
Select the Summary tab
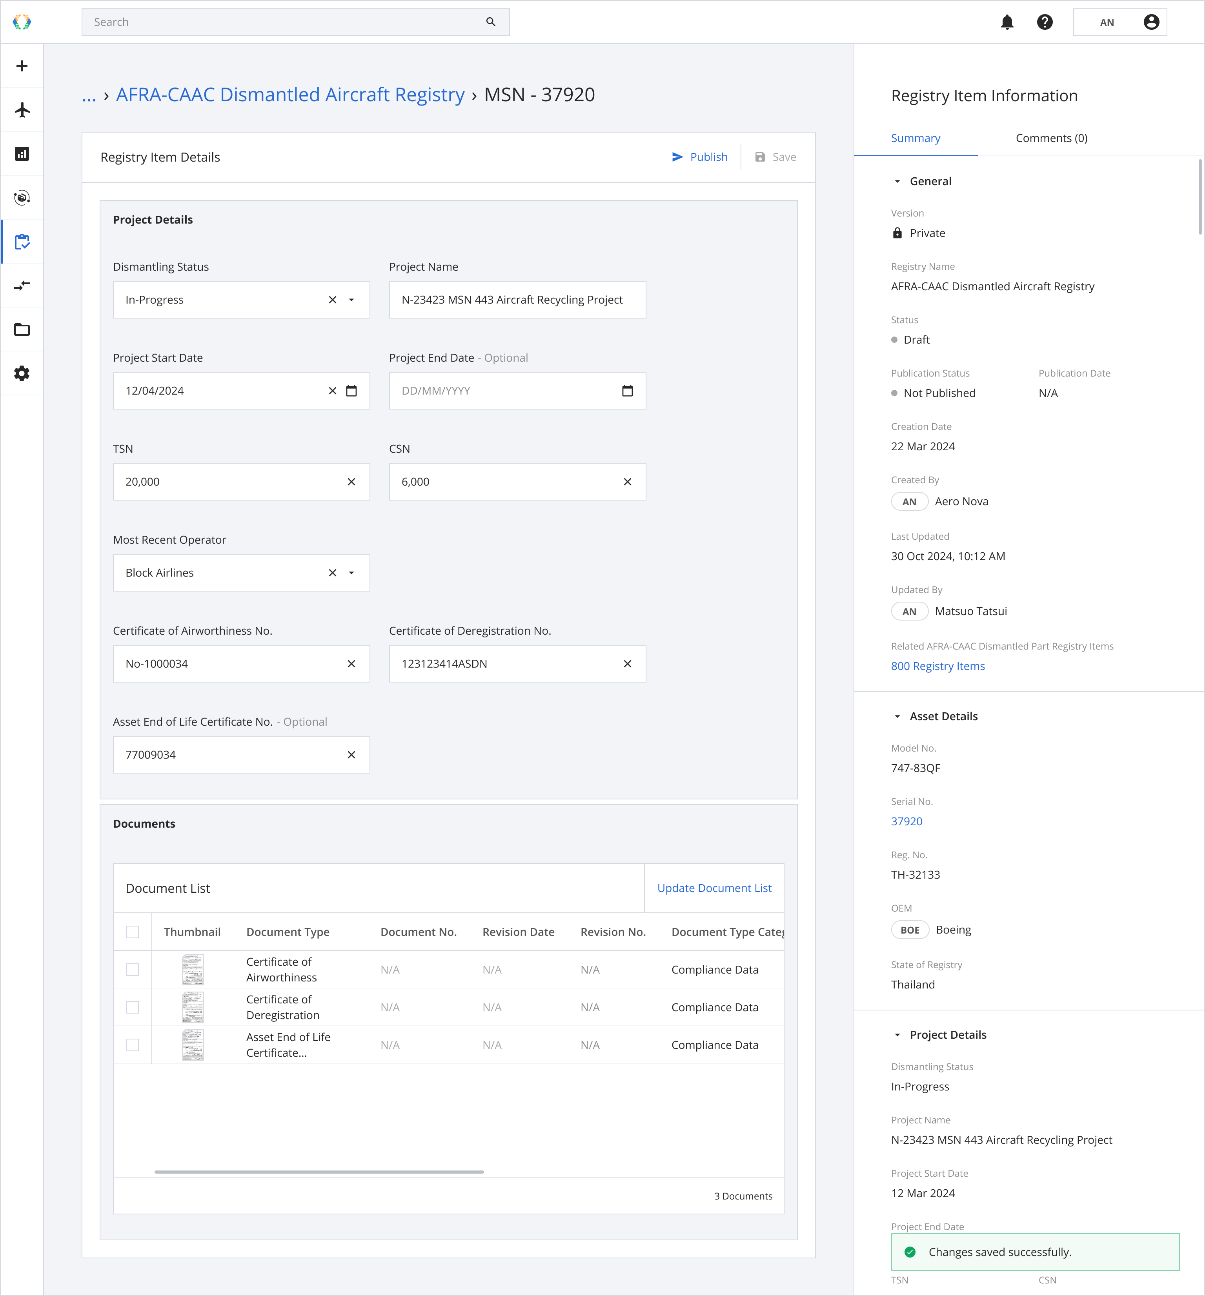point(916,138)
